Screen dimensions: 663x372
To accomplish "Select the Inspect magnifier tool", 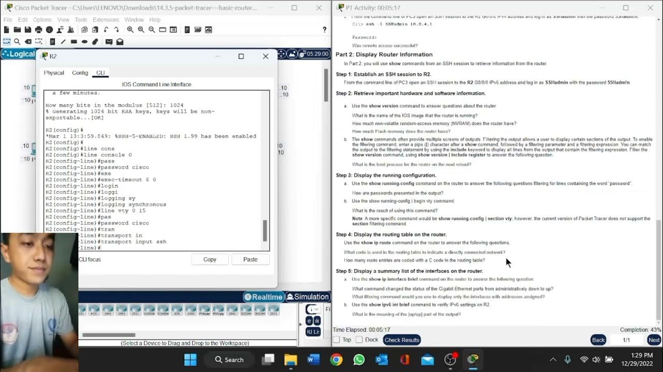I will pyautogui.click(x=17, y=42).
